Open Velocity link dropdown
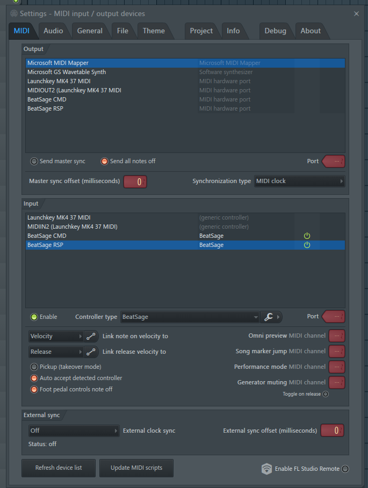368x488 pixels. point(56,336)
